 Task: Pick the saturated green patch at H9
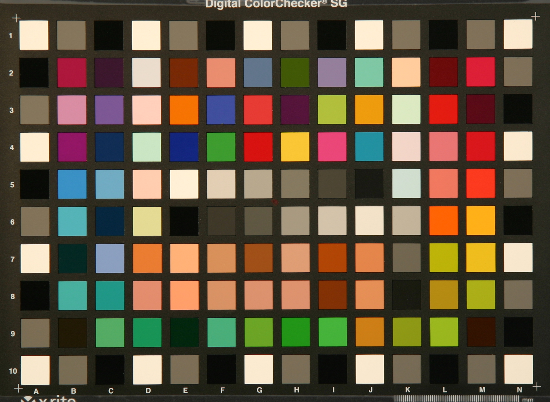(295, 332)
